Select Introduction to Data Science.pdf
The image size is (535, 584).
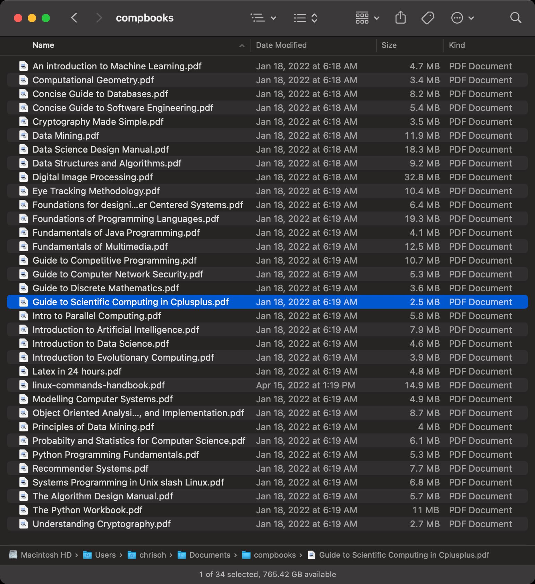(x=267, y=343)
